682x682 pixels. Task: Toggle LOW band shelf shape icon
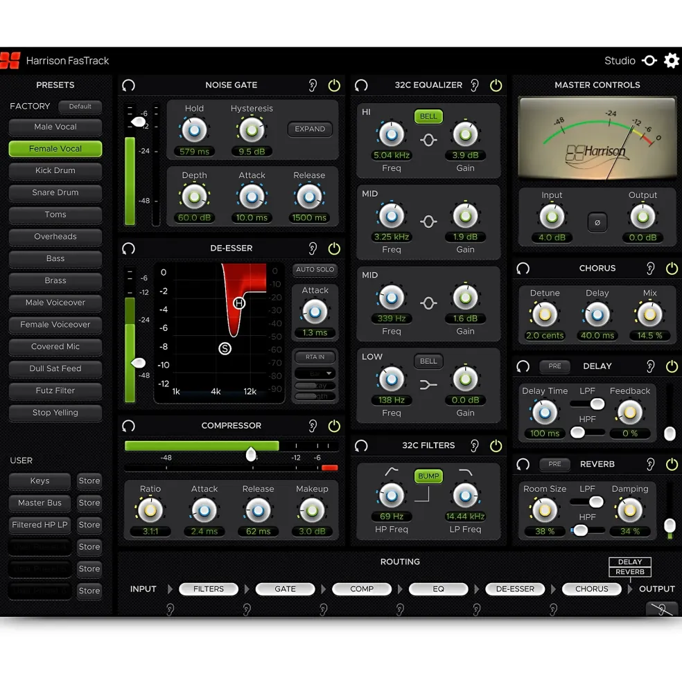click(428, 385)
